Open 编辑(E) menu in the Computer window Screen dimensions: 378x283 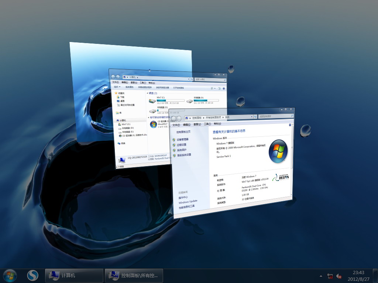pos(125,82)
